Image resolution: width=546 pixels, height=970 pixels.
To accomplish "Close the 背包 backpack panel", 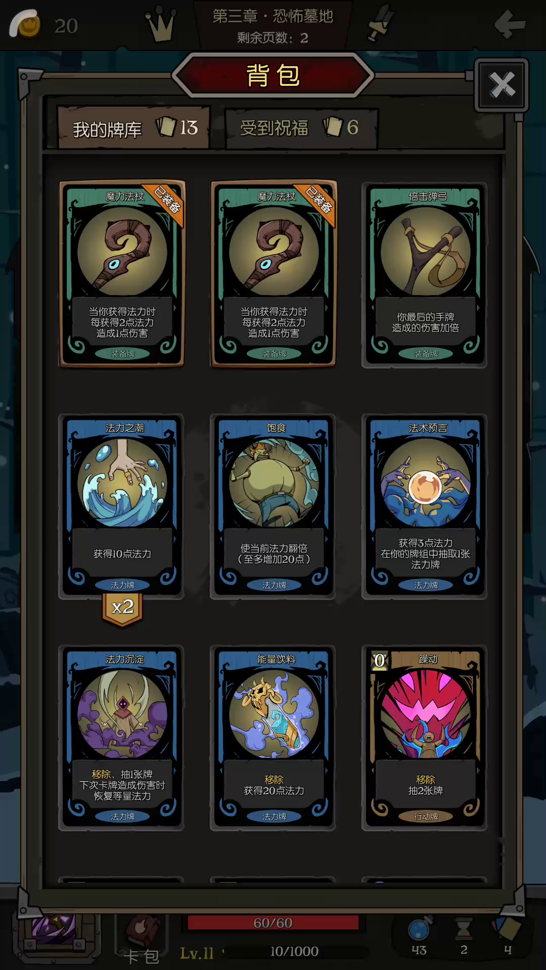I will 502,85.
